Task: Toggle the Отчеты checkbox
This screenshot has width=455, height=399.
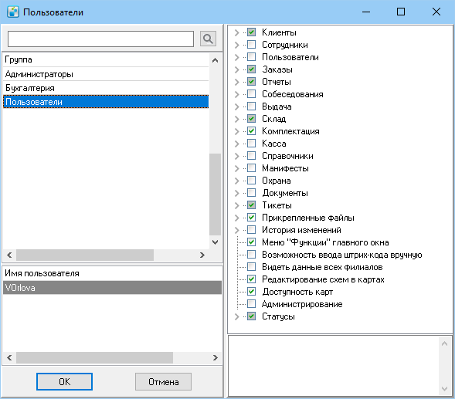Action: (x=252, y=82)
